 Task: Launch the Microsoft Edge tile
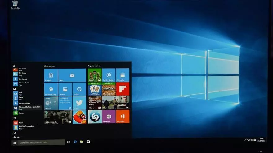pyautogui.click(x=51, y=89)
